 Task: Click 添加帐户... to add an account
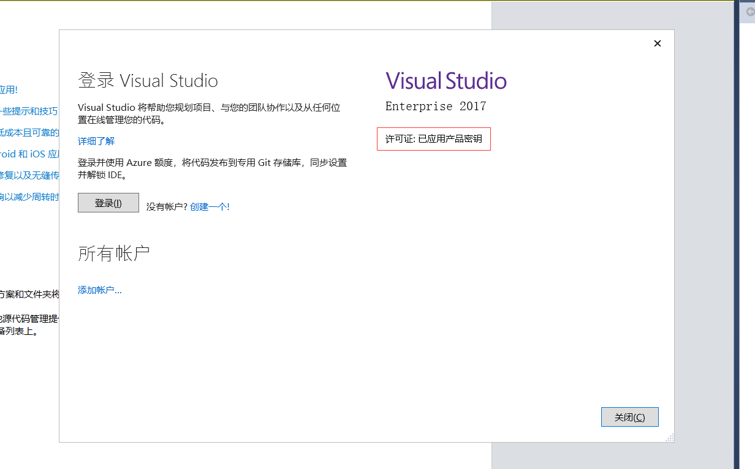pos(100,290)
